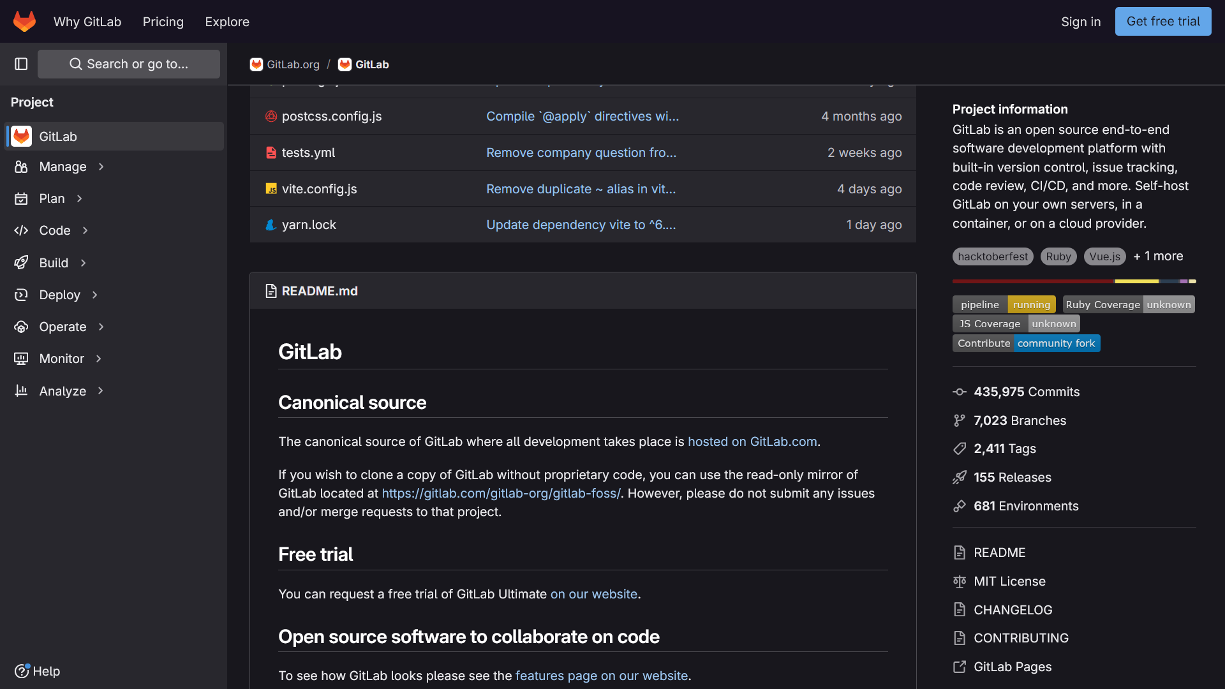The image size is (1225, 689).
Task: Click the vite.config.js JS file icon
Action: point(271,189)
